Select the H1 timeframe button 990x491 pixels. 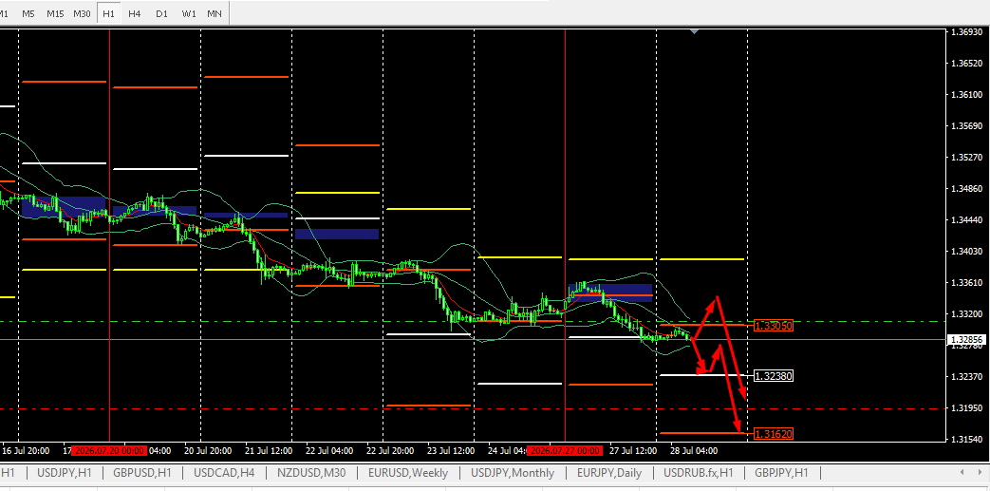pos(108,13)
